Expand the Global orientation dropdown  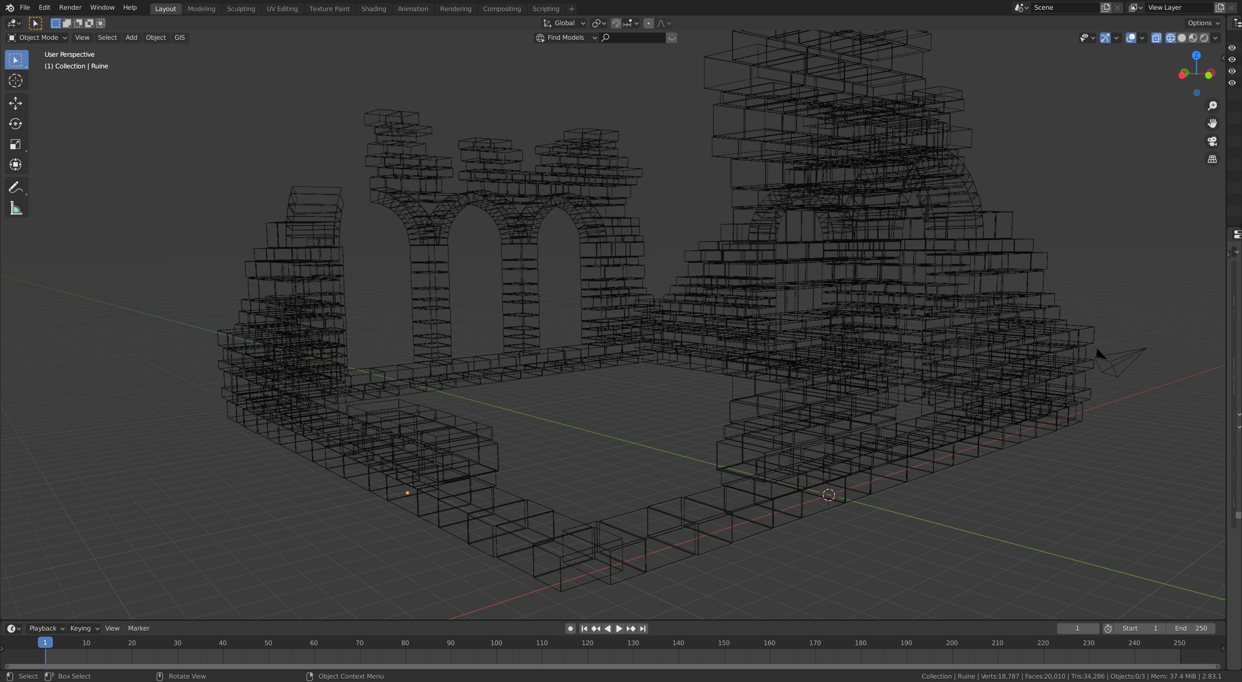point(564,23)
